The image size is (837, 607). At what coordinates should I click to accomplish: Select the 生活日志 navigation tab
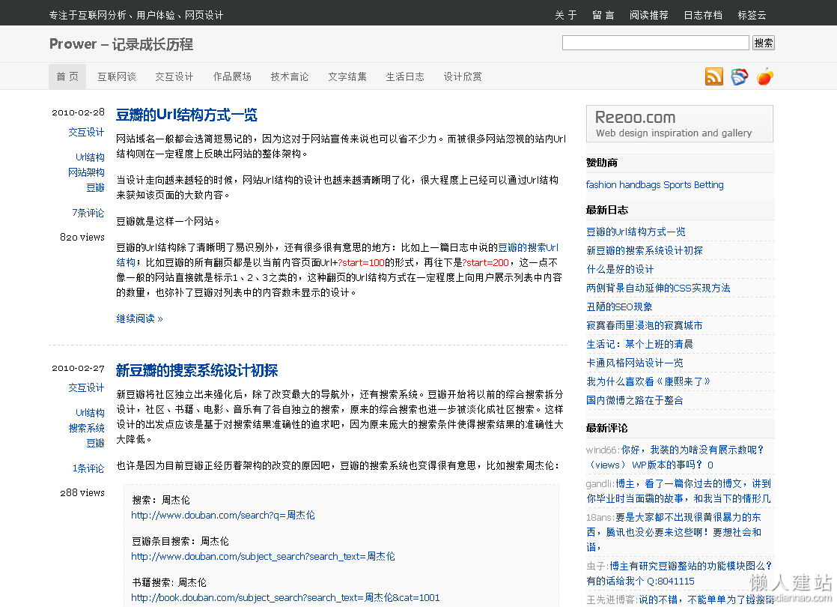pyautogui.click(x=405, y=76)
